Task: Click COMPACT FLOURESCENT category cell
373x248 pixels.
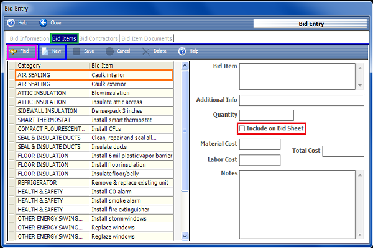Action: (x=53, y=129)
